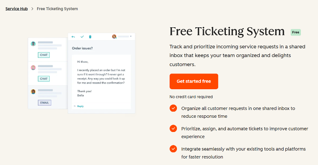
Task: Click the first chat contact's avatar
Action: [x=33, y=44]
